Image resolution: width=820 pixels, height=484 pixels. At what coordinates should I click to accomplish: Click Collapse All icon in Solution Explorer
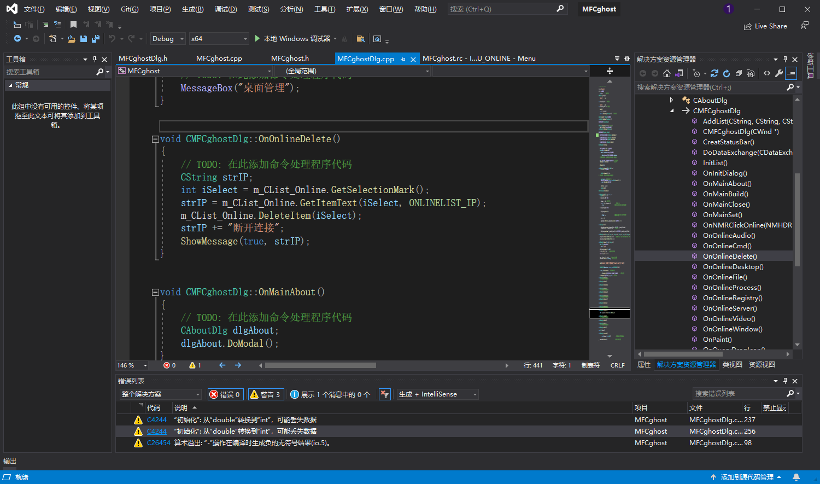(739, 73)
